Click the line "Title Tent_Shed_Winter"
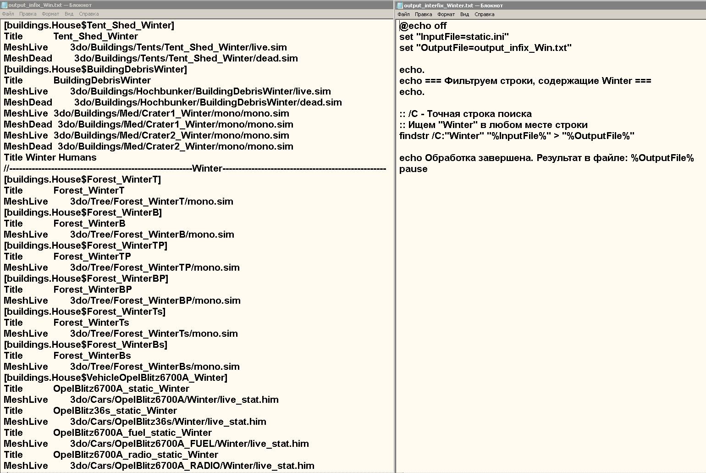 [71, 36]
